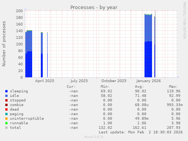Click total avg value 162.61
The image size is (188, 141).
140,128
